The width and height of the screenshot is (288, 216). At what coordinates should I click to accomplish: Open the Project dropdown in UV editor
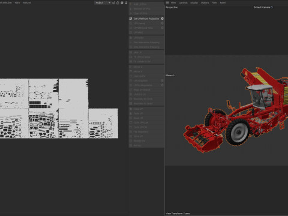tap(103, 2)
